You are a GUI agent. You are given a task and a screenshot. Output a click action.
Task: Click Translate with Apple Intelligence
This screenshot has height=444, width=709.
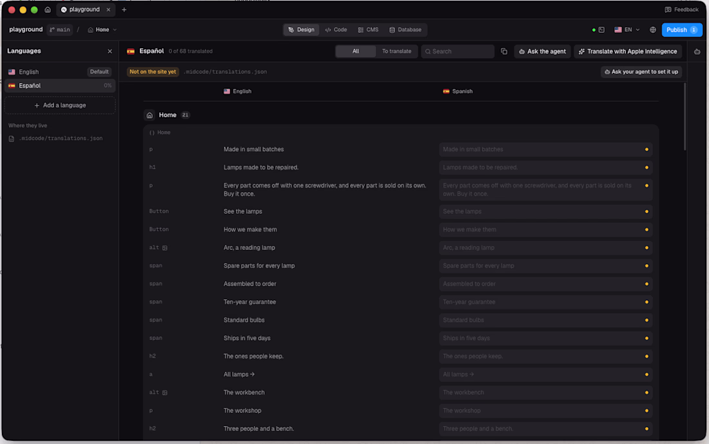pos(628,52)
